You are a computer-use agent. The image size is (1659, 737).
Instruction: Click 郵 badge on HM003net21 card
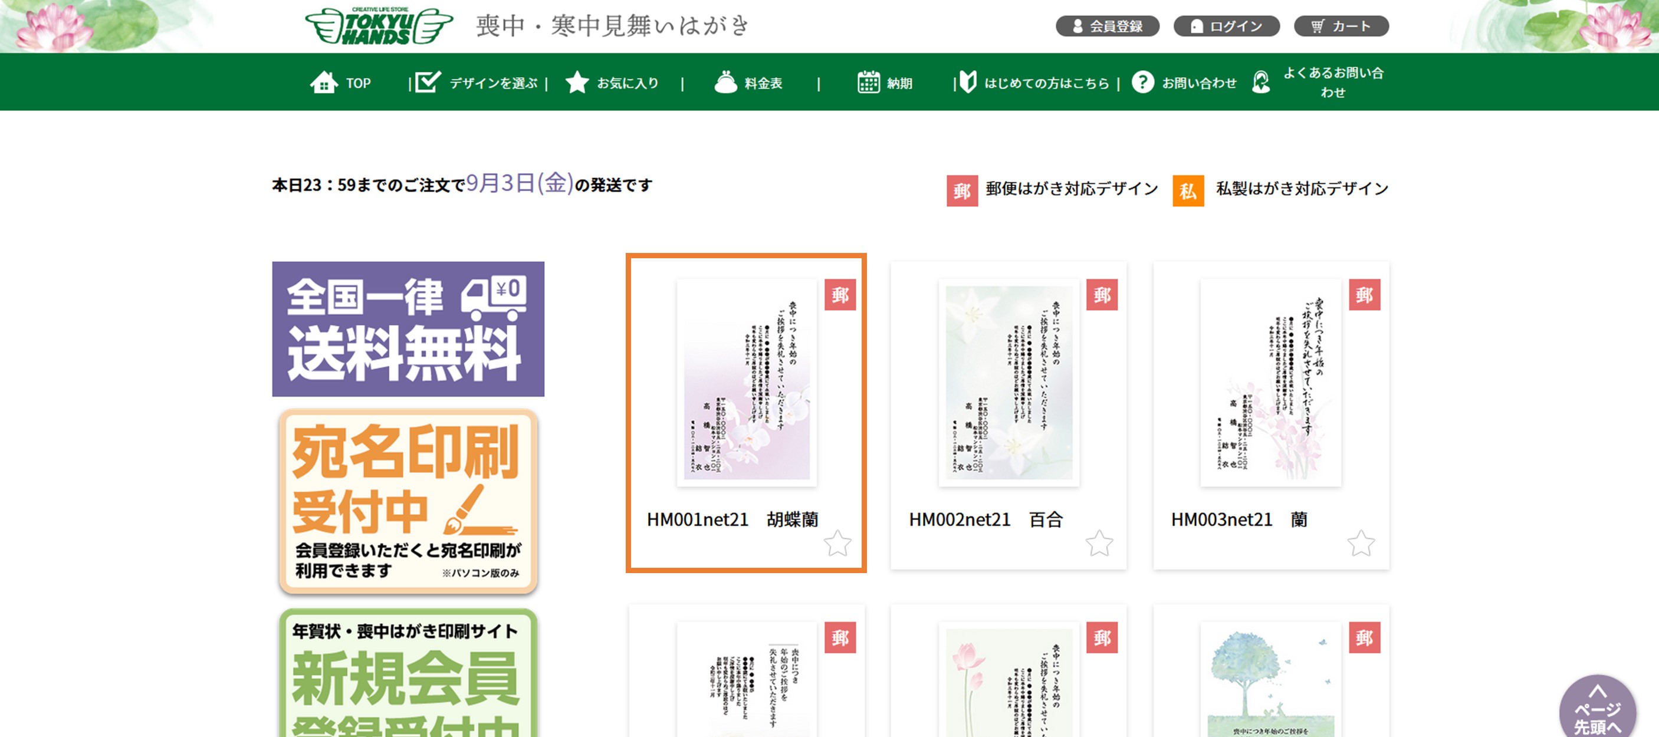tap(1365, 295)
